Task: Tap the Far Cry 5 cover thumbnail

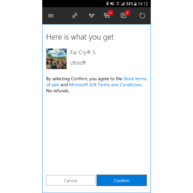Action: (56, 59)
